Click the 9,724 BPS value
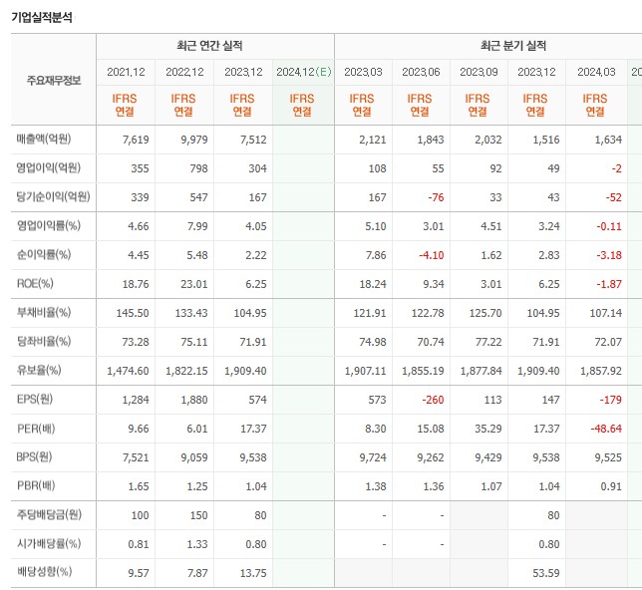Screen dimensions: 642x590 373,457
